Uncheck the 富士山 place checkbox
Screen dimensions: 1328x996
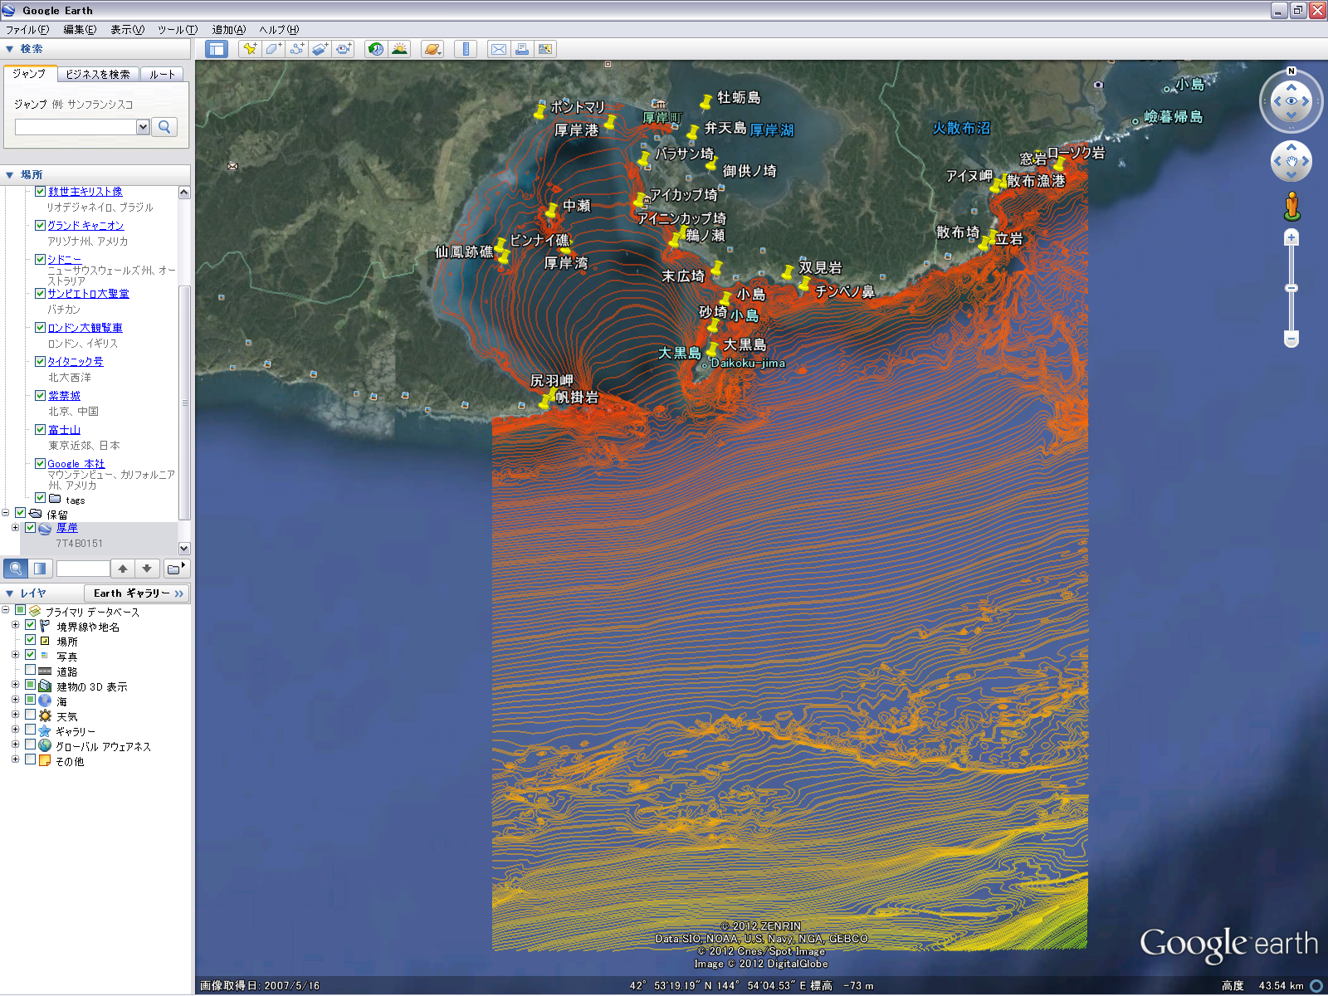click(x=40, y=429)
